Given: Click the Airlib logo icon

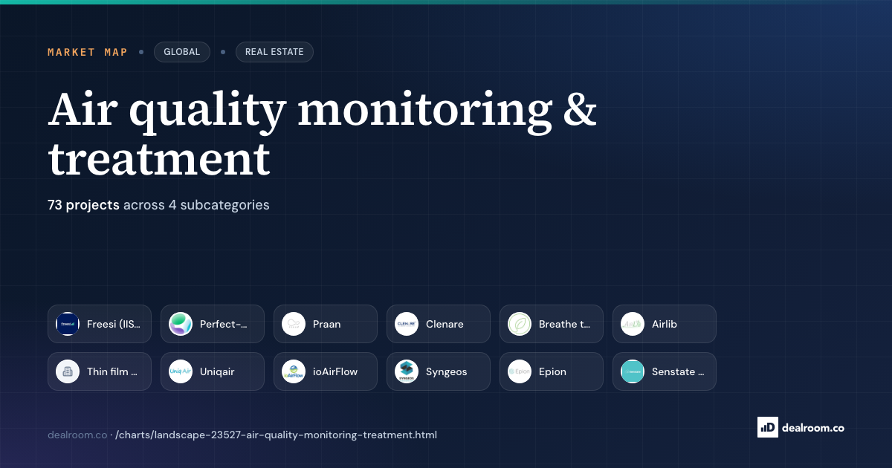Looking at the screenshot, I should pos(633,324).
